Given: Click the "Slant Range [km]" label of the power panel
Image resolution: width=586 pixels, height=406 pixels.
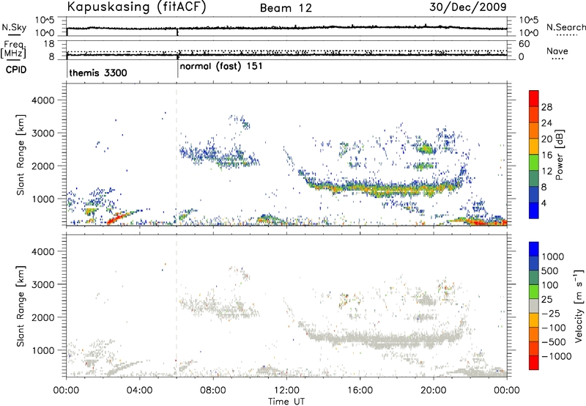Looking at the screenshot, I should coord(21,155).
